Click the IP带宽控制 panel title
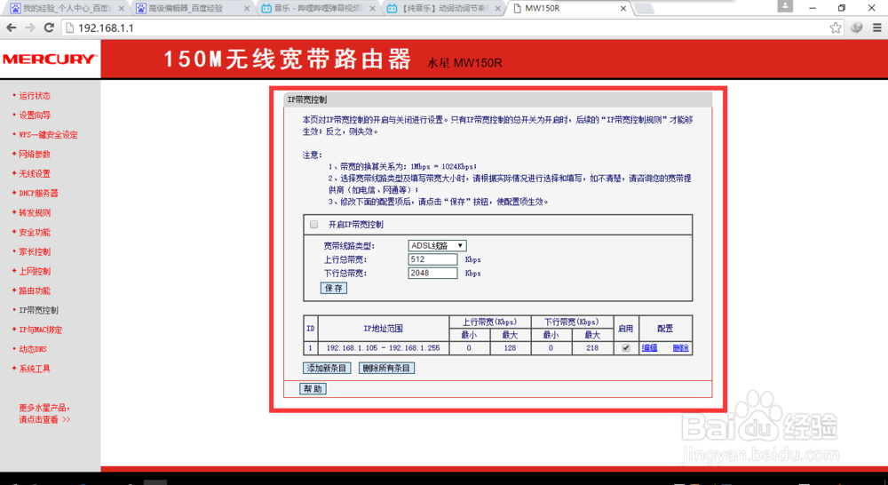Viewport: 888px width, 485px height. tap(307, 99)
